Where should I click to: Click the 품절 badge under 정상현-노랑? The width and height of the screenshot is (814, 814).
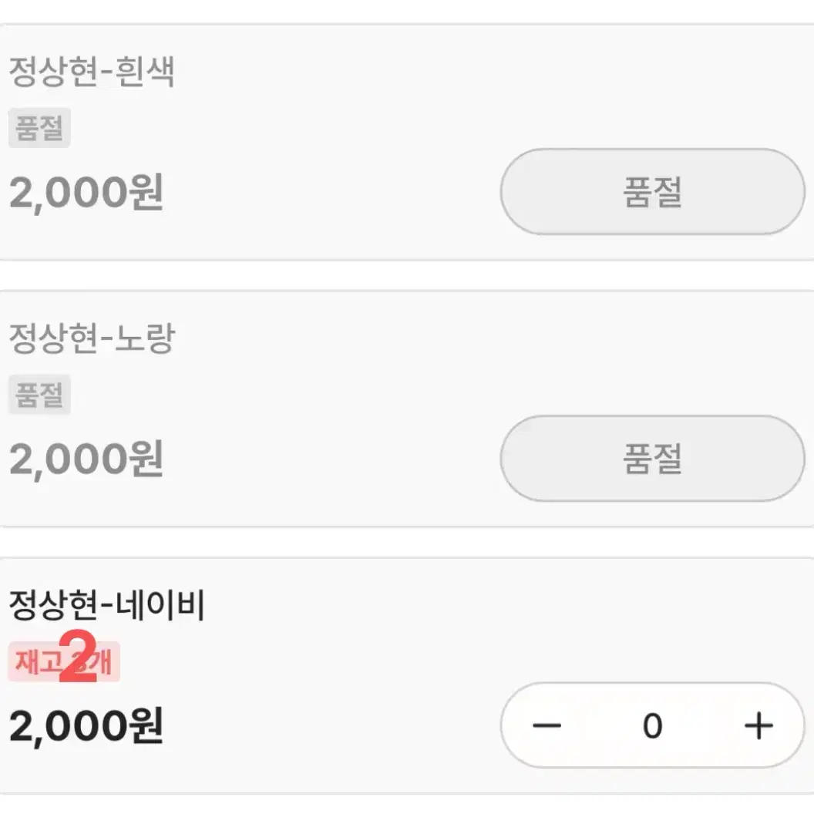[39, 395]
